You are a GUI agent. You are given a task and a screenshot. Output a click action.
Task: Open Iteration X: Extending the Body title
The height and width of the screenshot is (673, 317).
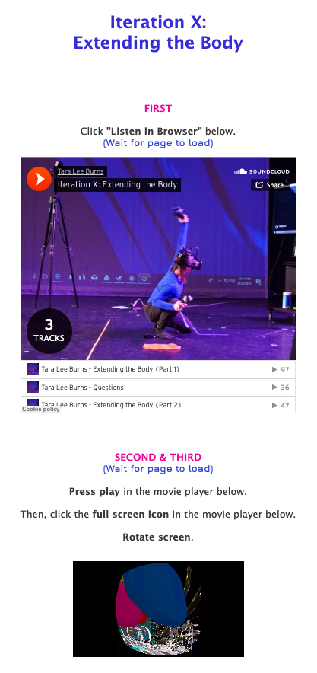pos(117,185)
